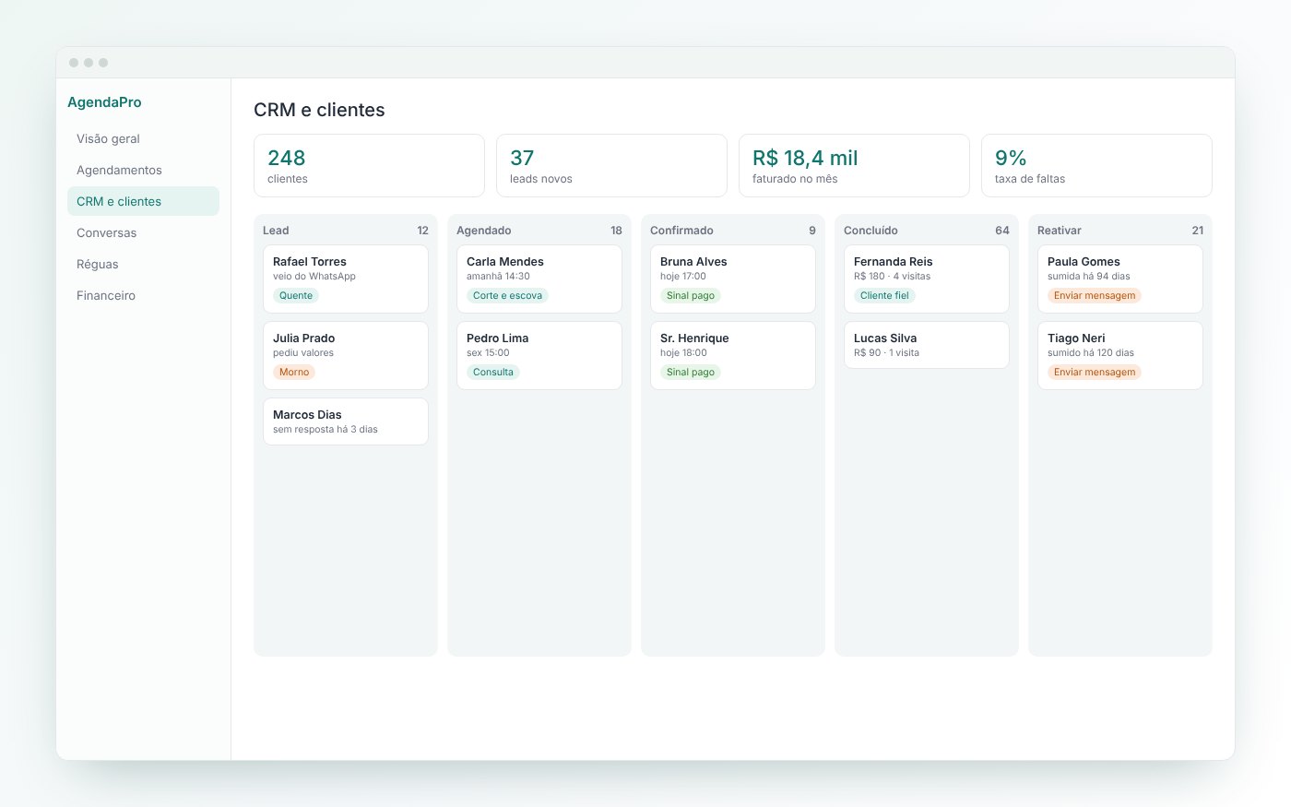Open Tiago Neri reactivation card

1120,355
